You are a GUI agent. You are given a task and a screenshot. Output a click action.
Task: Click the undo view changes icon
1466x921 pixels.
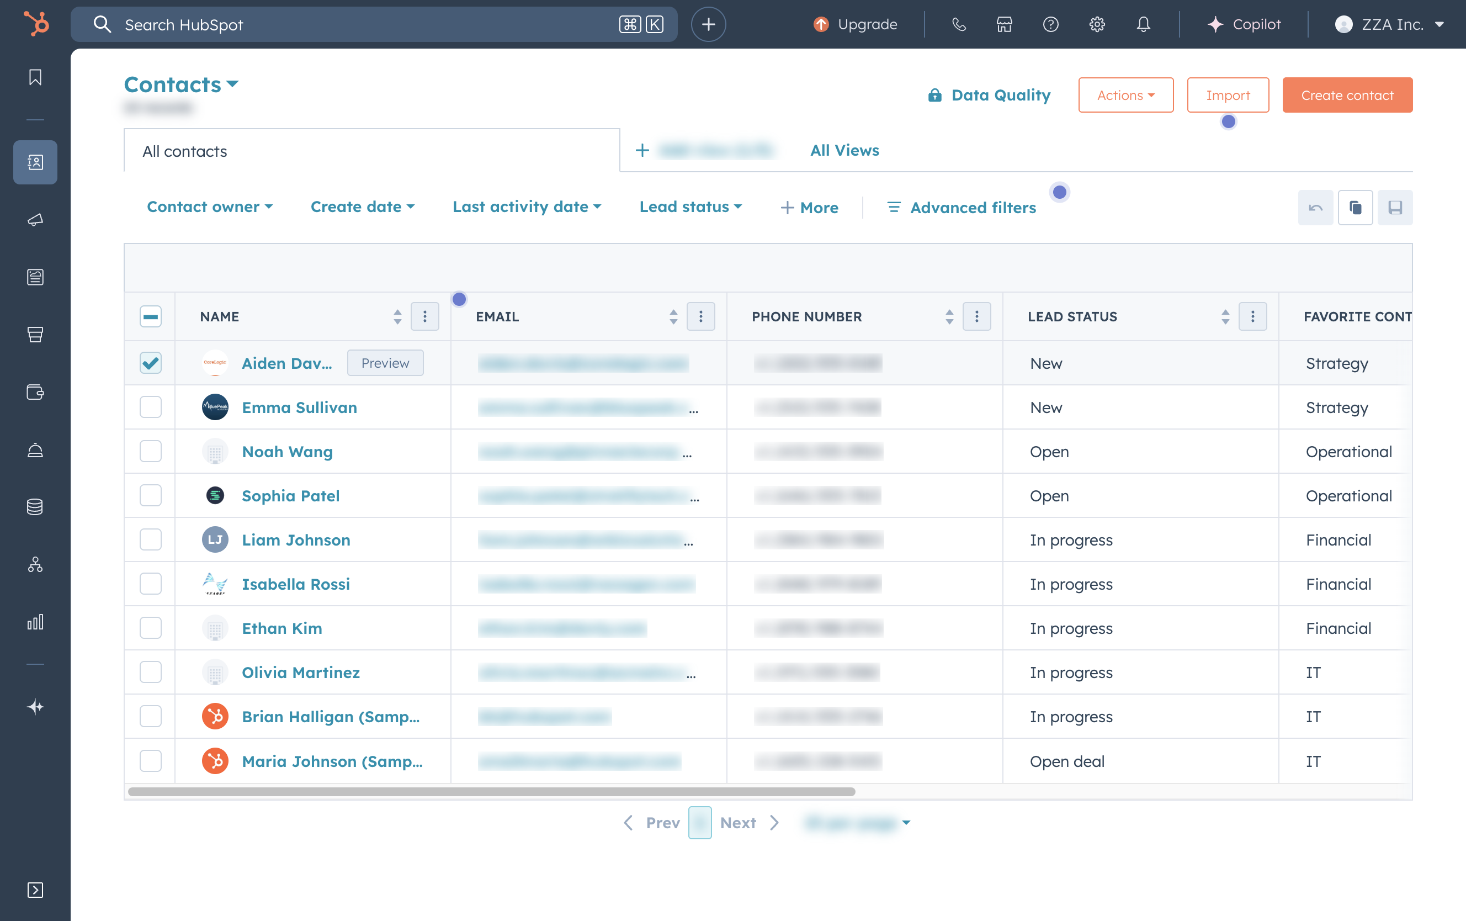1315,208
